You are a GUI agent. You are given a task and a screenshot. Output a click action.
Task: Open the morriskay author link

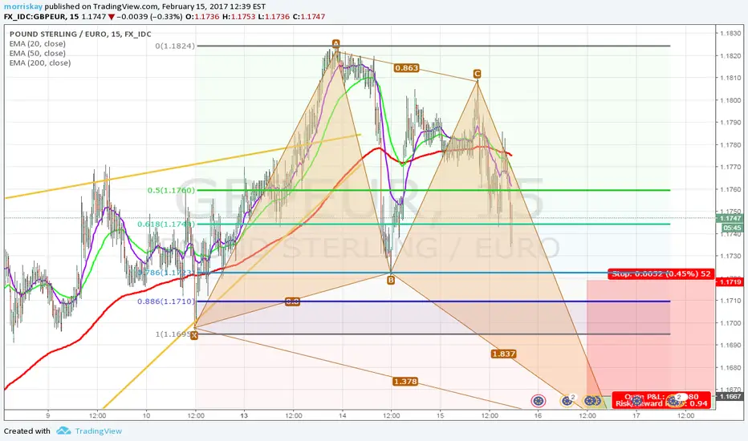pyautogui.click(x=23, y=6)
